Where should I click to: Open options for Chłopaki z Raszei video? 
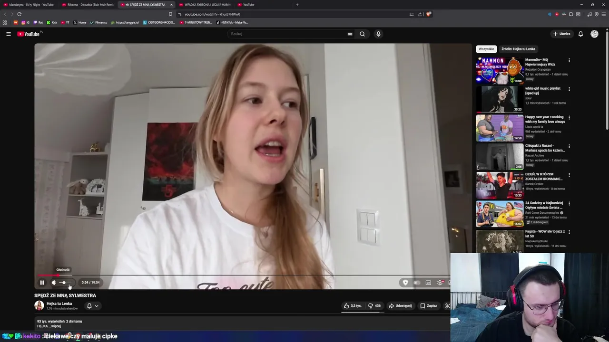click(569, 146)
